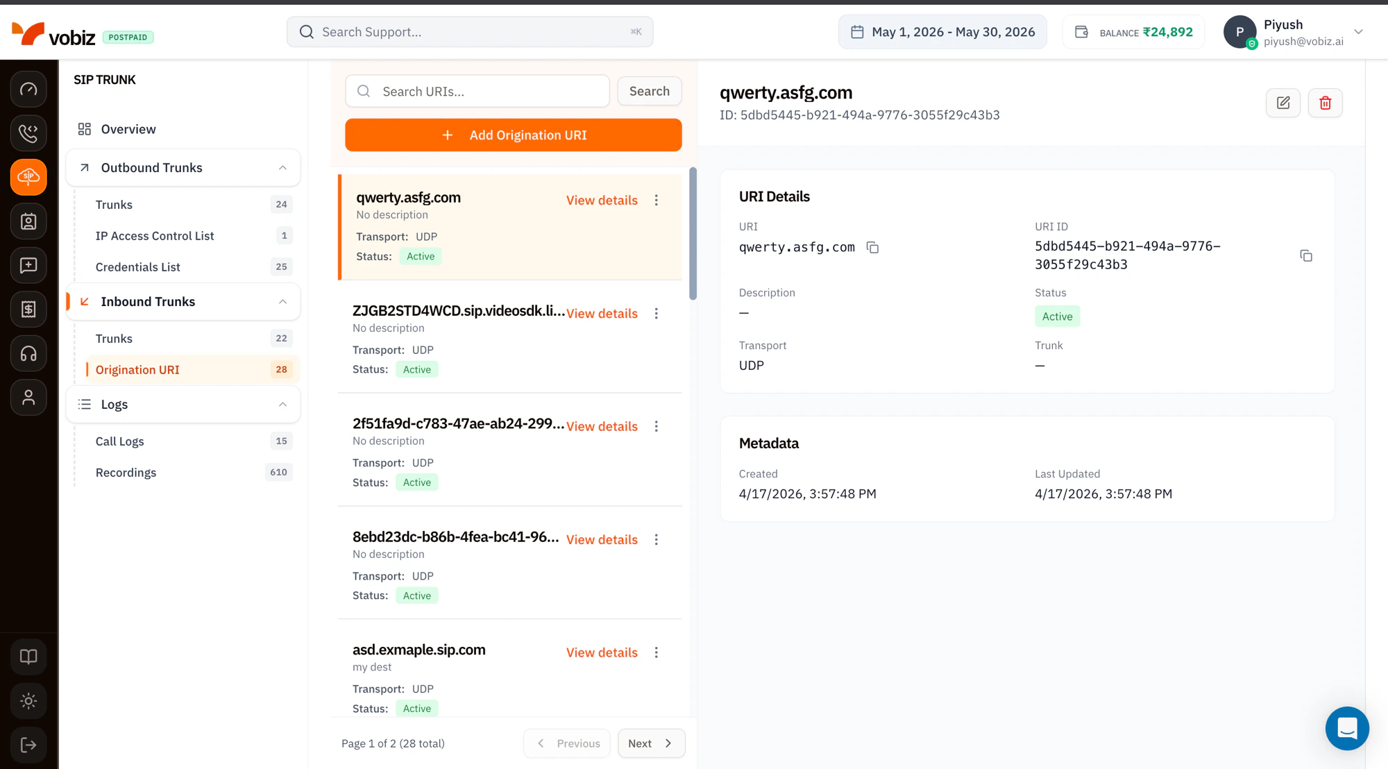
Task: Open the voice calls phone icon
Action: coord(28,133)
